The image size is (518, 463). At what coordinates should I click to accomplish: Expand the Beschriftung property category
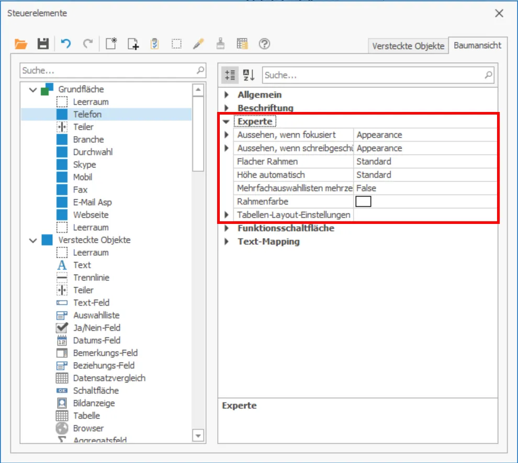coord(226,108)
